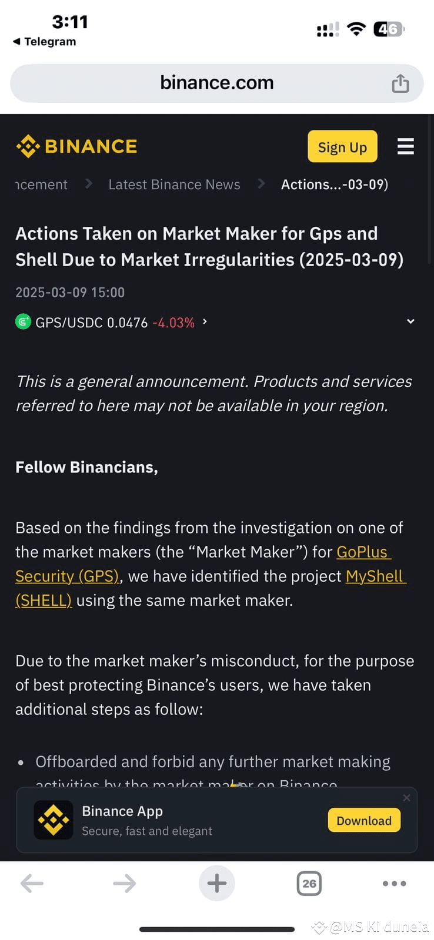This screenshot has width=434, height=940.
Task: Tap the Binance logo
Action: click(76, 146)
